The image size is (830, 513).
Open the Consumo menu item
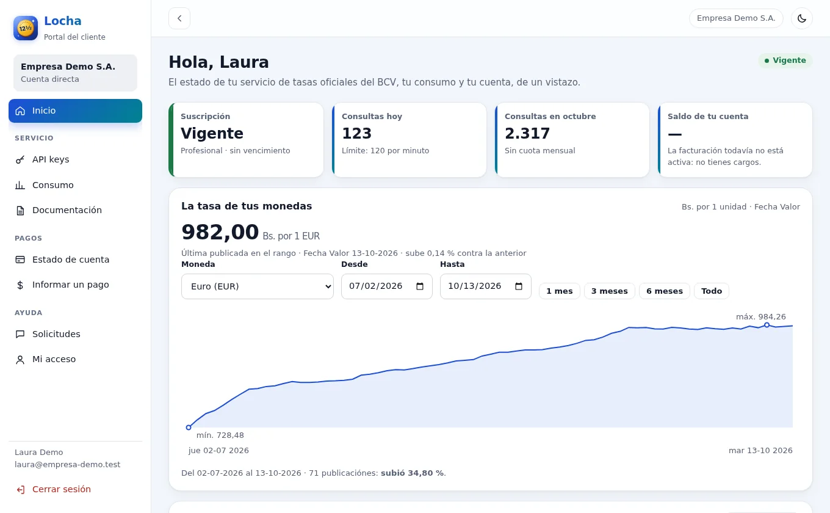75,185
